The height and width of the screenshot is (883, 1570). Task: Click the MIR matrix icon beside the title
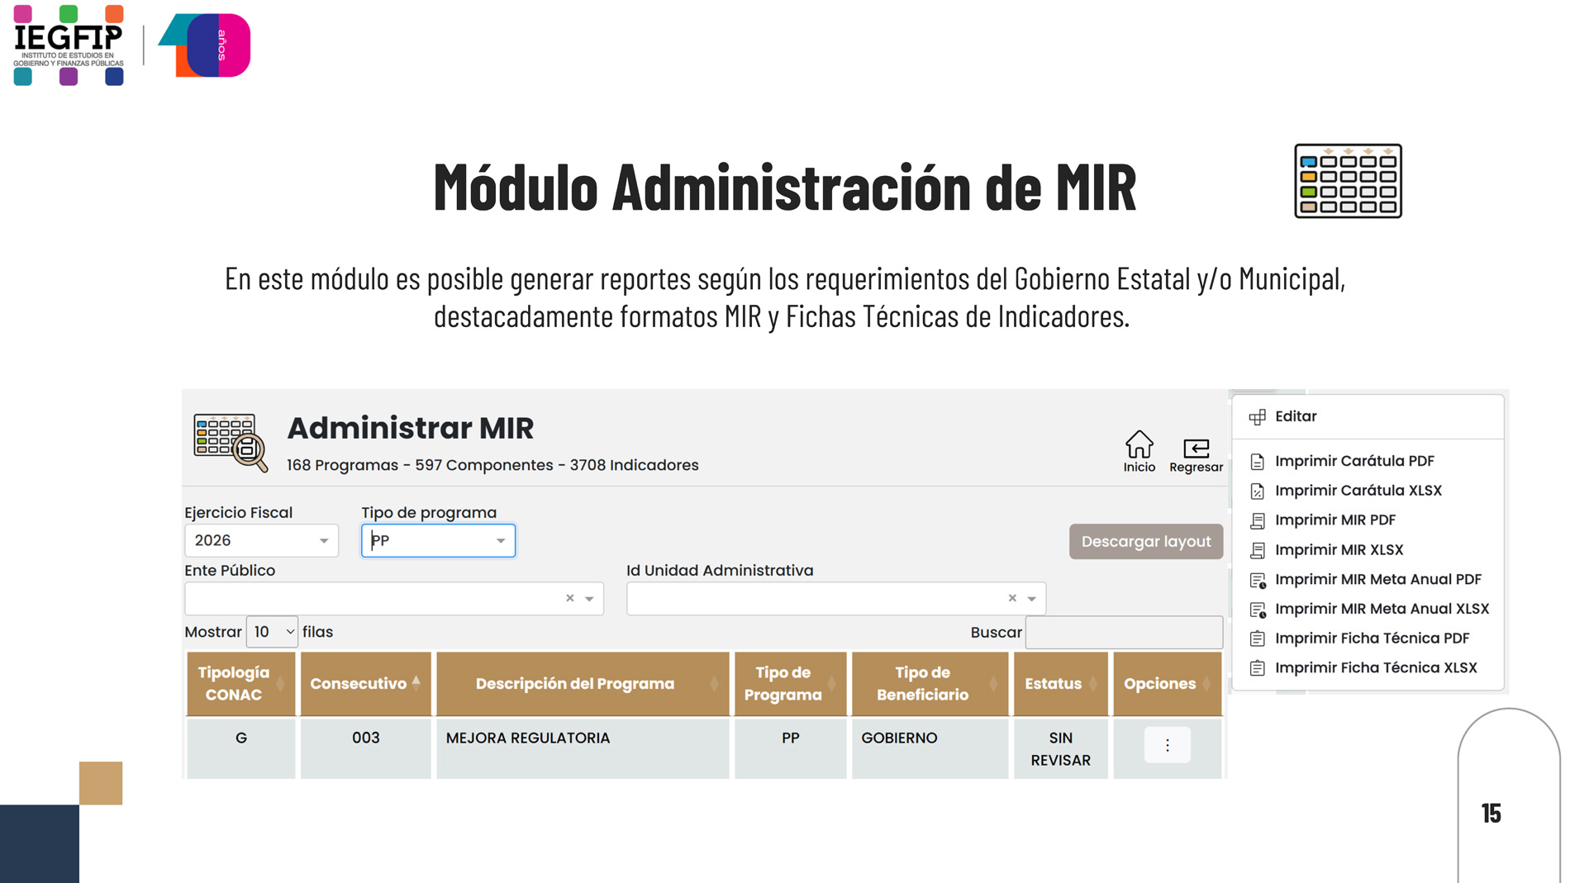pyautogui.click(x=1348, y=181)
